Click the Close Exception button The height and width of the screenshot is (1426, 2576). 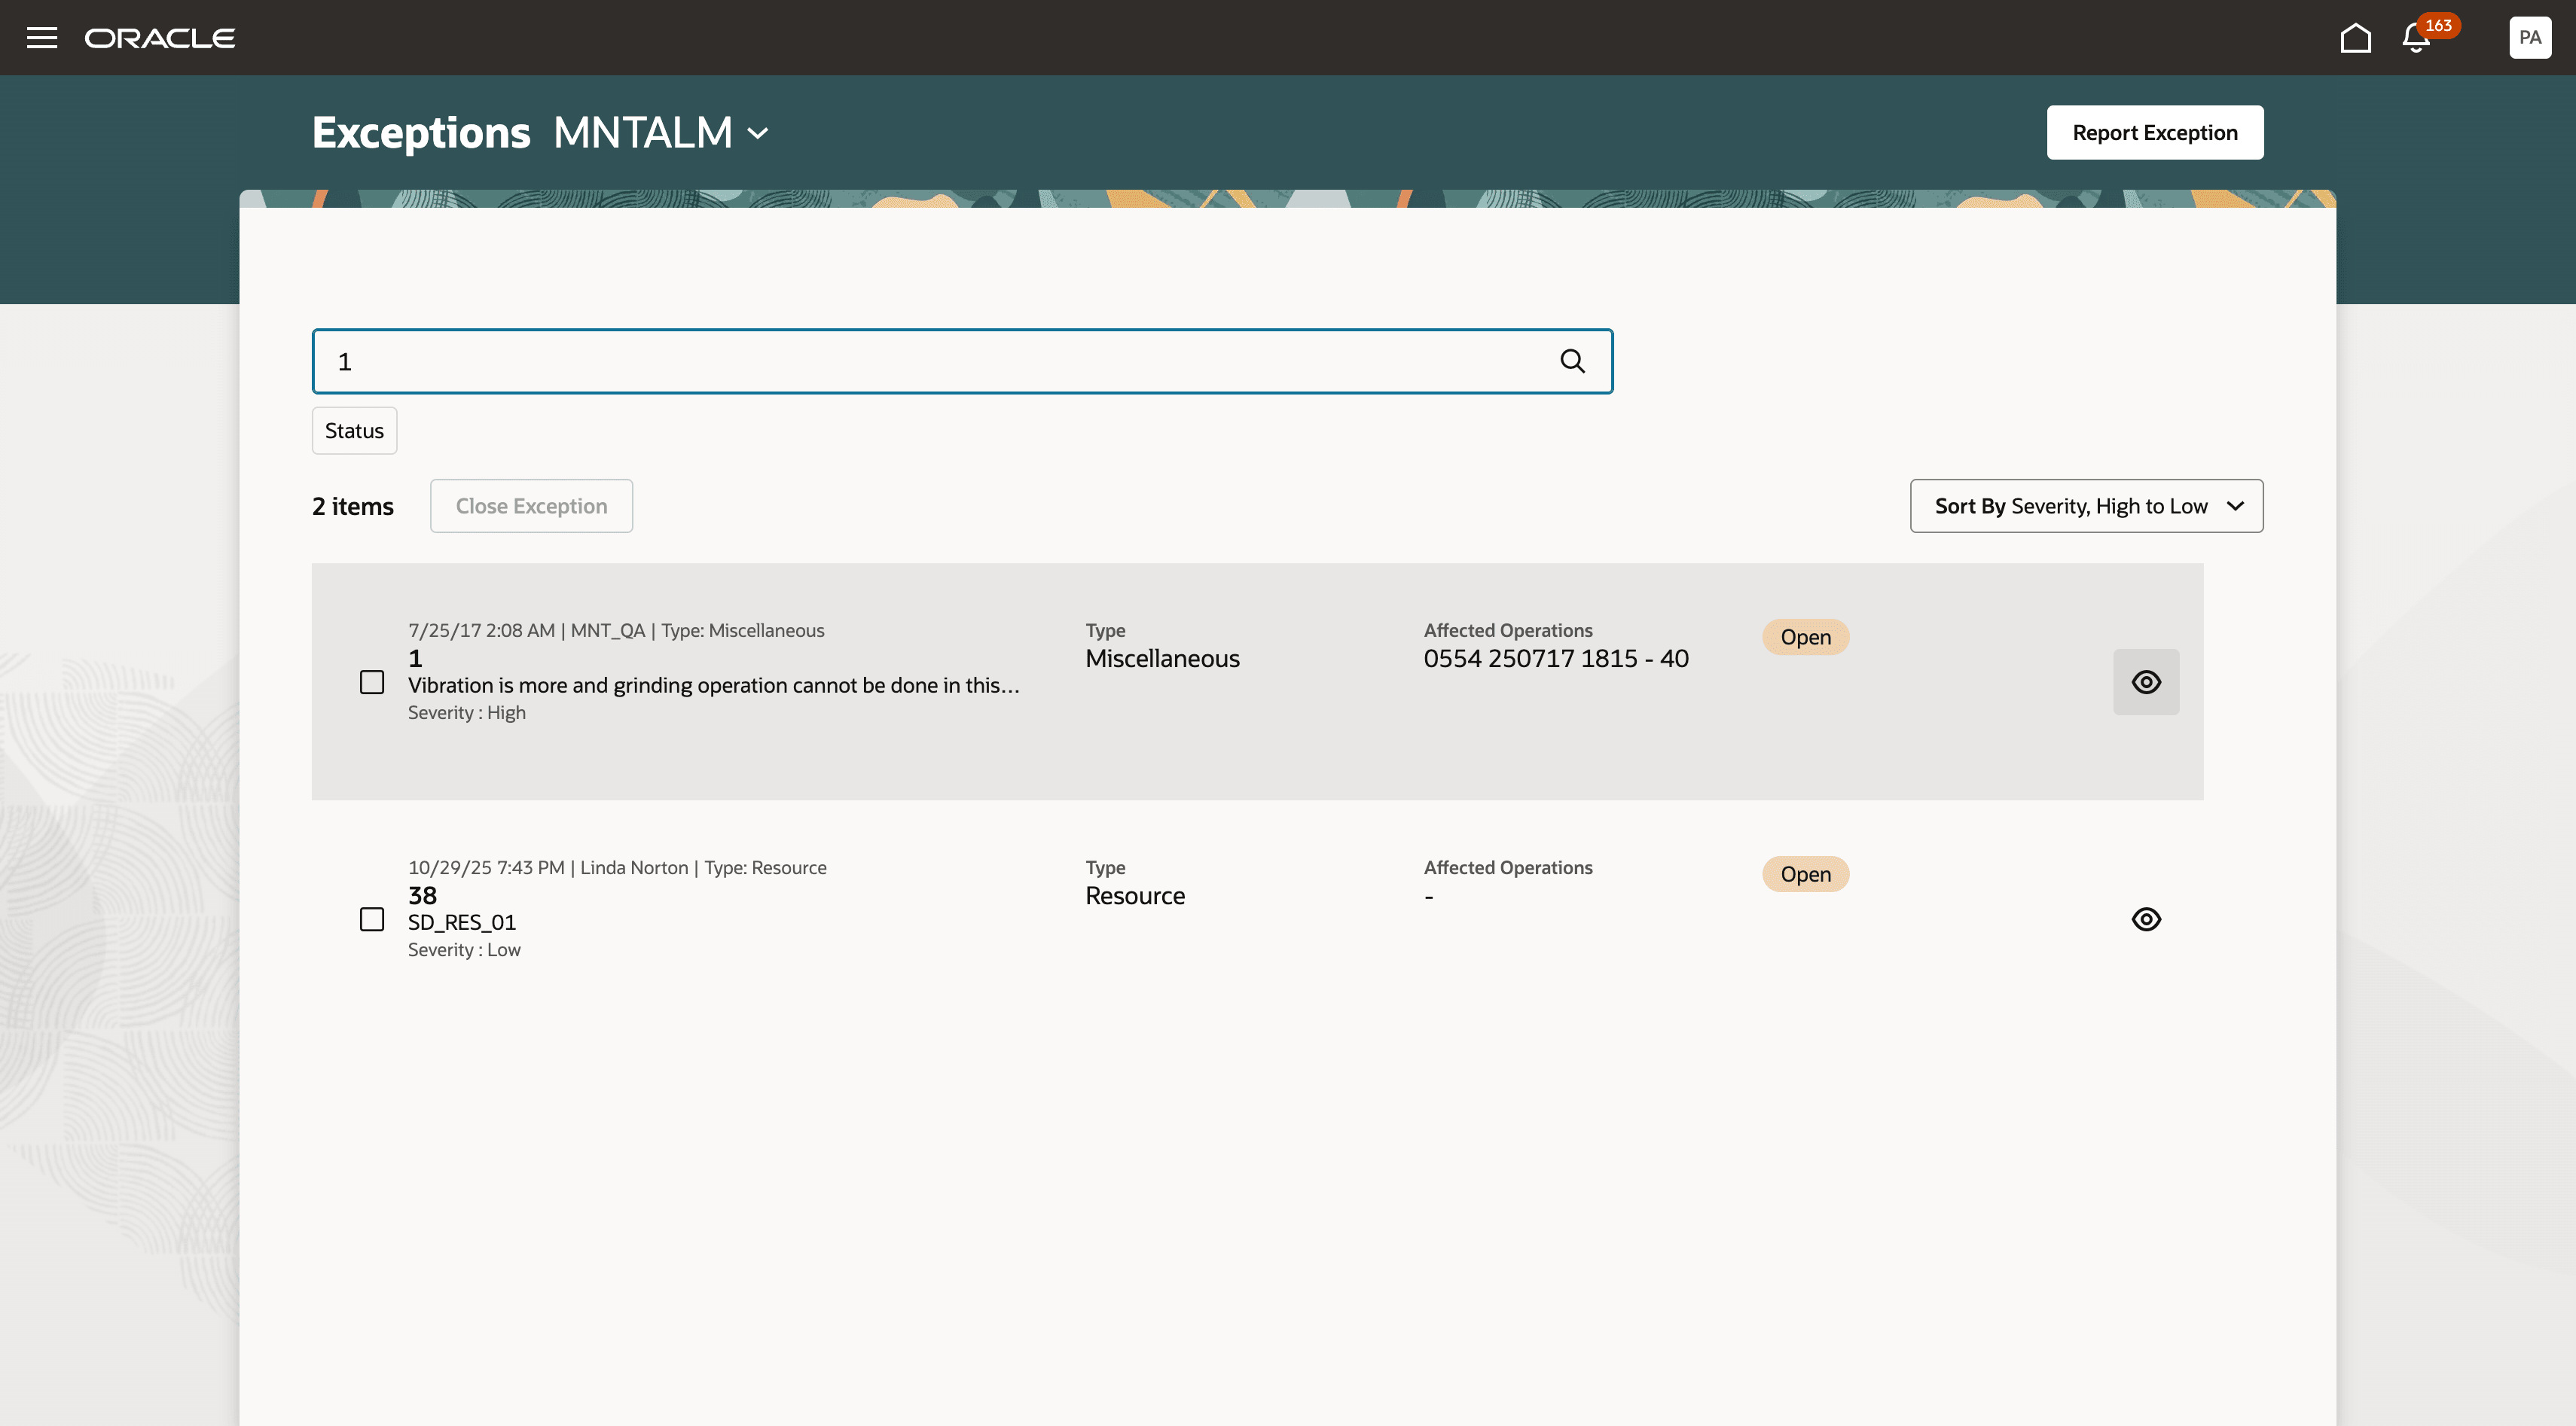click(x=531, y=506)
